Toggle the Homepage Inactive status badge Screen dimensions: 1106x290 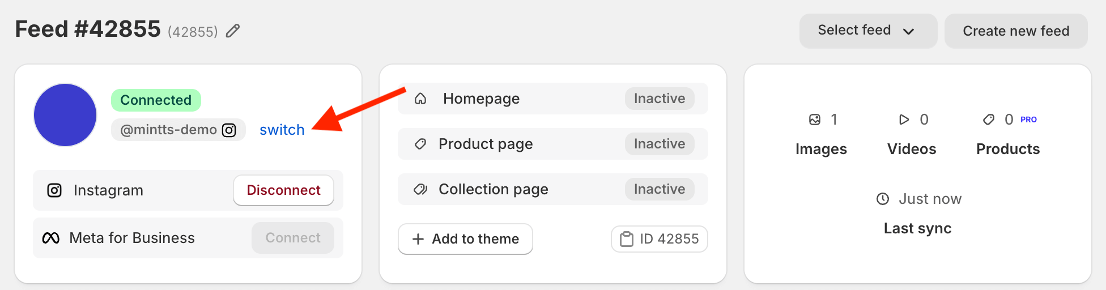pyautogui.click(x=660, y=99)
